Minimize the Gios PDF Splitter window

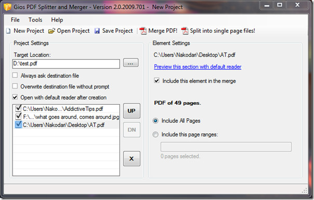coord(267,5)
